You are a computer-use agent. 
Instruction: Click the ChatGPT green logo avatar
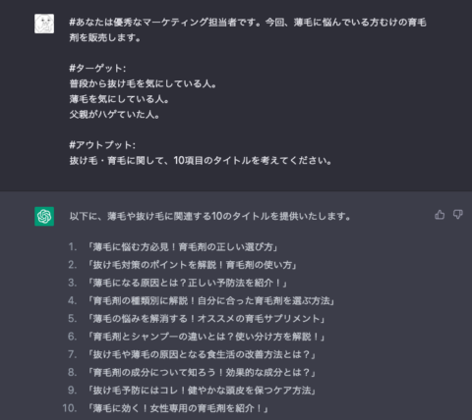click(44, 216)
